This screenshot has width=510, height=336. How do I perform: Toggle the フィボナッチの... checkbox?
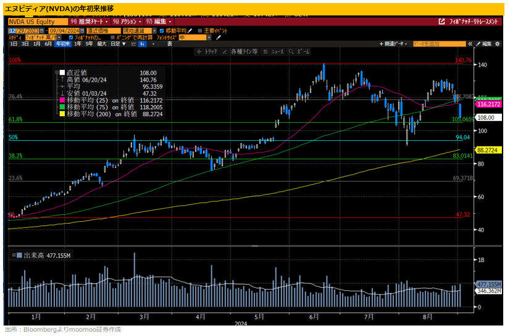[x=71, y=38]
